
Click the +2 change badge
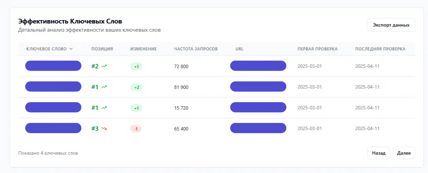(137, 88)
